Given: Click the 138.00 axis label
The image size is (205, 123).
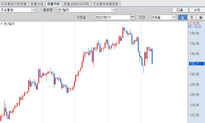Looking at the screenshot, I should coord(194,33).
